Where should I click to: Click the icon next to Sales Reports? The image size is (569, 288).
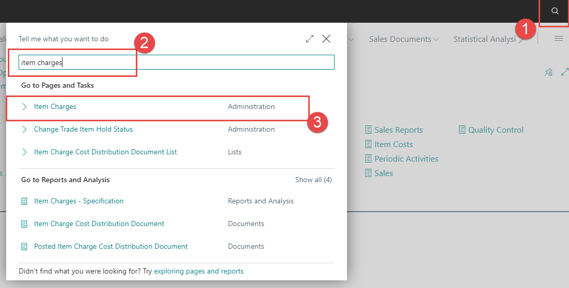pyautogui.click(x=368, y=130)
